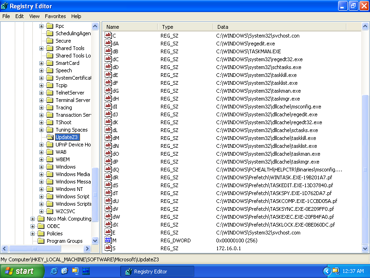Click tree pane horizontal scroll right arrow
Image resolution: width=370 pixels, height=278 pixels.
(x=87, y=248)
